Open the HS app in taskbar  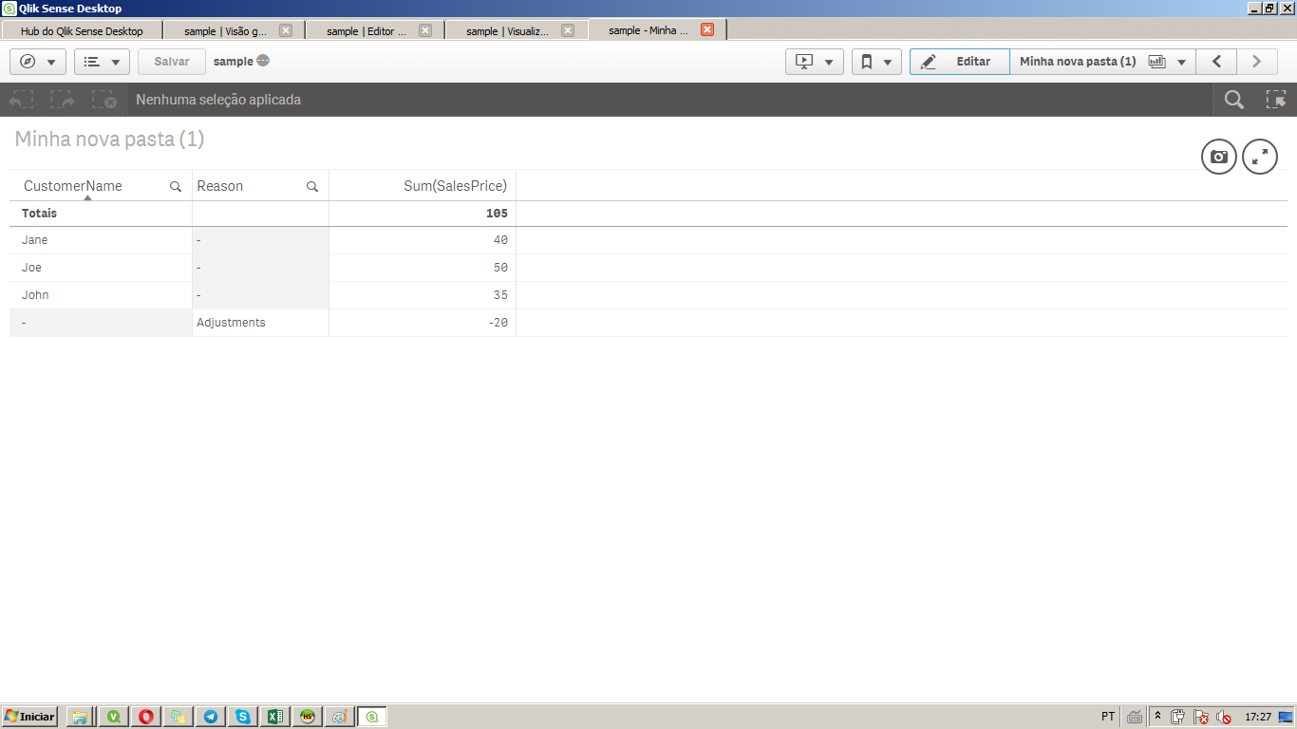(x=308, y=717)
